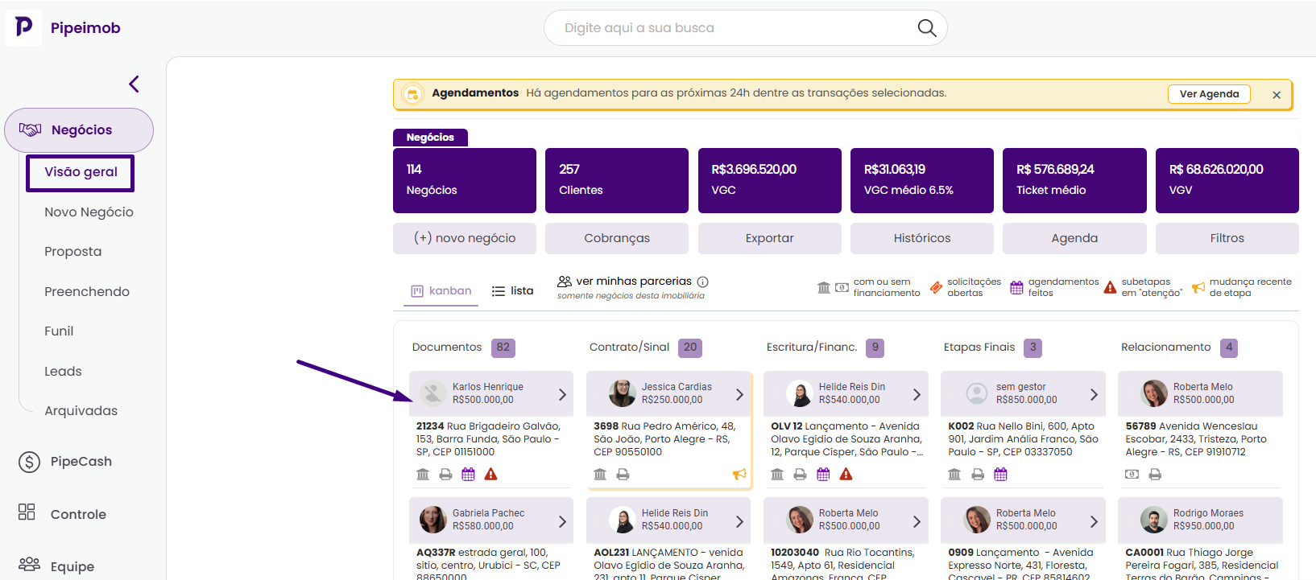
Task: Go to Proposta in the sidebar
Action: coord(72,252)
